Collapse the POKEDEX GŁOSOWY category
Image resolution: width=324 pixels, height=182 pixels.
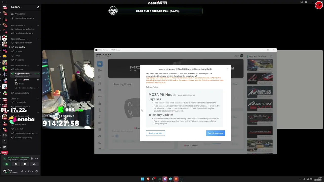pos(20,66)
